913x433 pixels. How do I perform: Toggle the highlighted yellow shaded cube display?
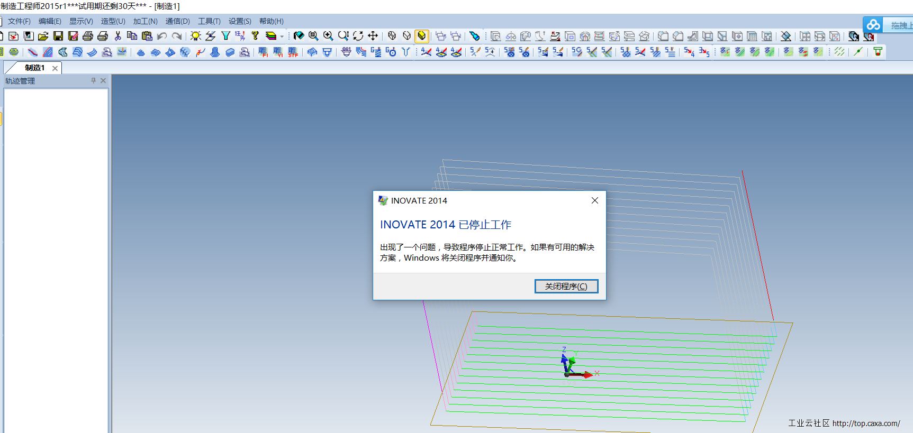[422, 36]
